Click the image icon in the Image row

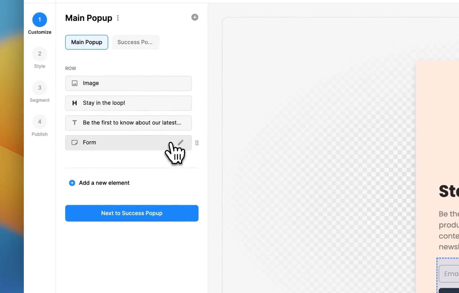[75, 83]
